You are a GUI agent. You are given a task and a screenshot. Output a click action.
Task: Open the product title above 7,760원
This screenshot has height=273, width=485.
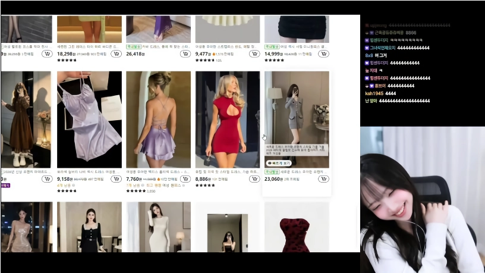click(x=158, y=172)
